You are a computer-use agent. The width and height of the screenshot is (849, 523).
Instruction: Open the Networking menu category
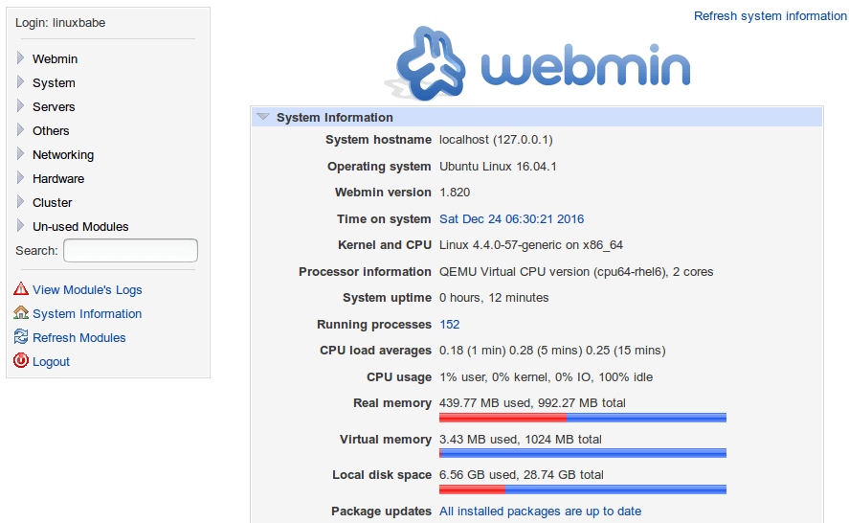(63, 155)
